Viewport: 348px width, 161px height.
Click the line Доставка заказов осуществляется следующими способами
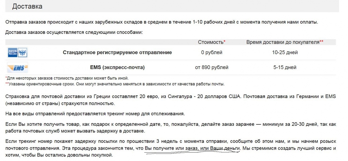(74, 33)
